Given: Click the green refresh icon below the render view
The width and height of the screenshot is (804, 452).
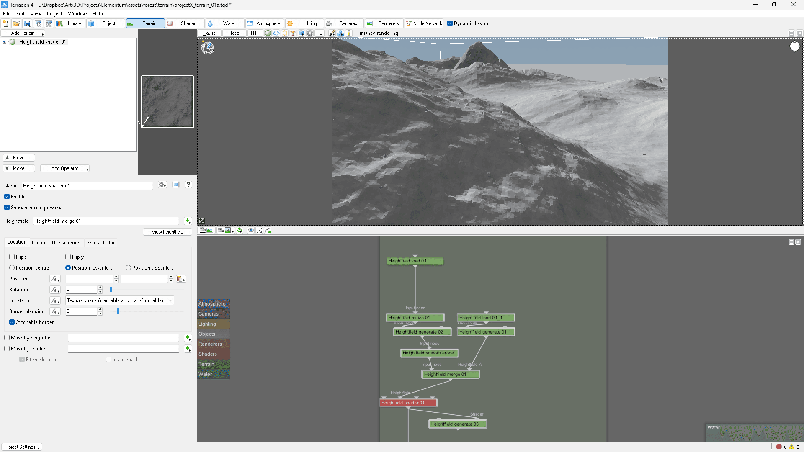Looking at the screenshot, I should [240, 230].
